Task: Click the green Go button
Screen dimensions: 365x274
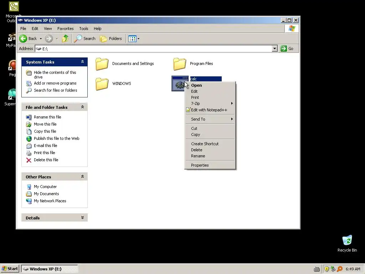Action: coord(287,49)
